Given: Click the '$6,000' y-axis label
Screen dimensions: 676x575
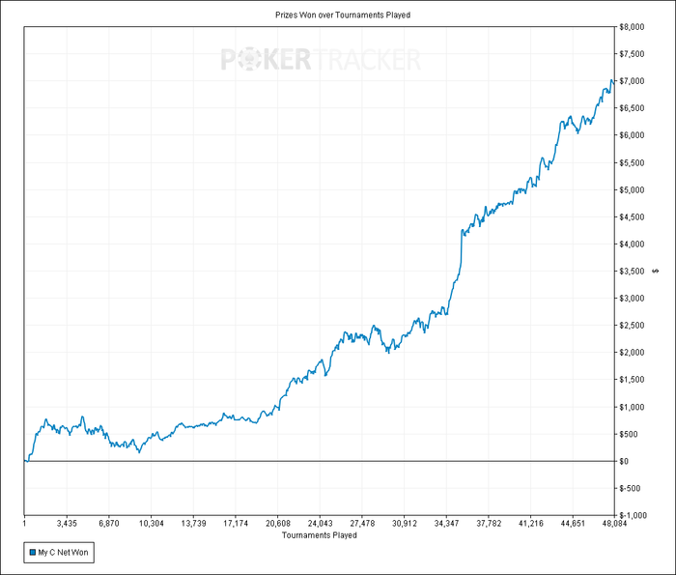Looking at the screenshot, I should click(x=632, y=135).
